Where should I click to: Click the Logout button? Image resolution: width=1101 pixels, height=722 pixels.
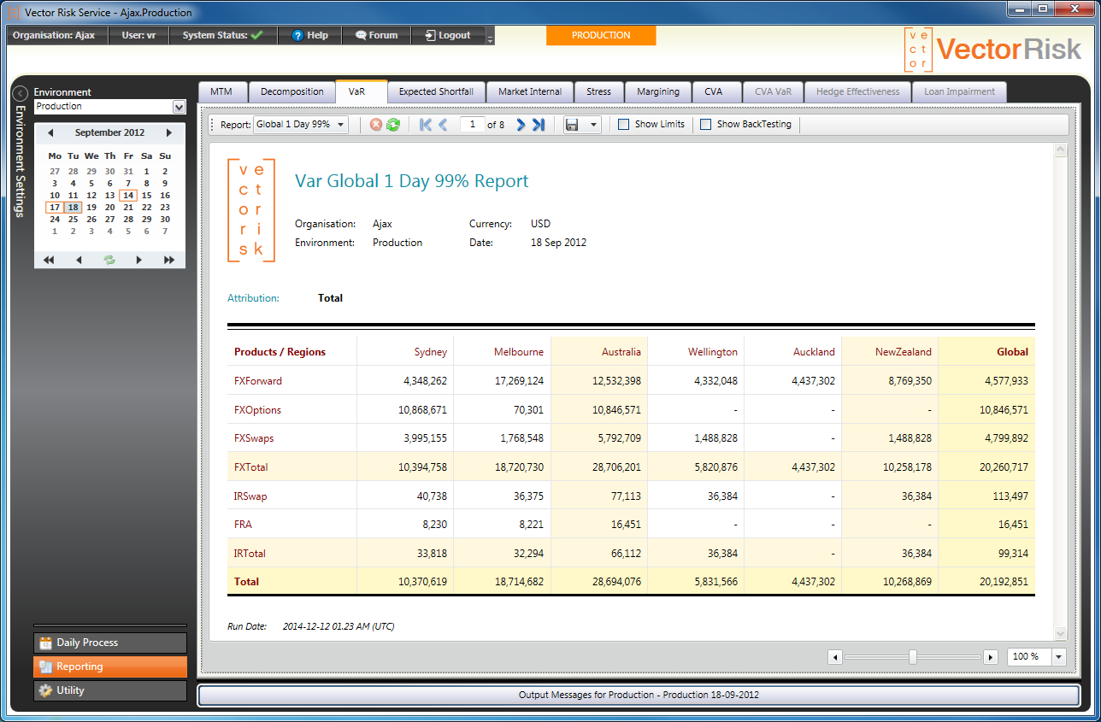[x=447, y=35]
